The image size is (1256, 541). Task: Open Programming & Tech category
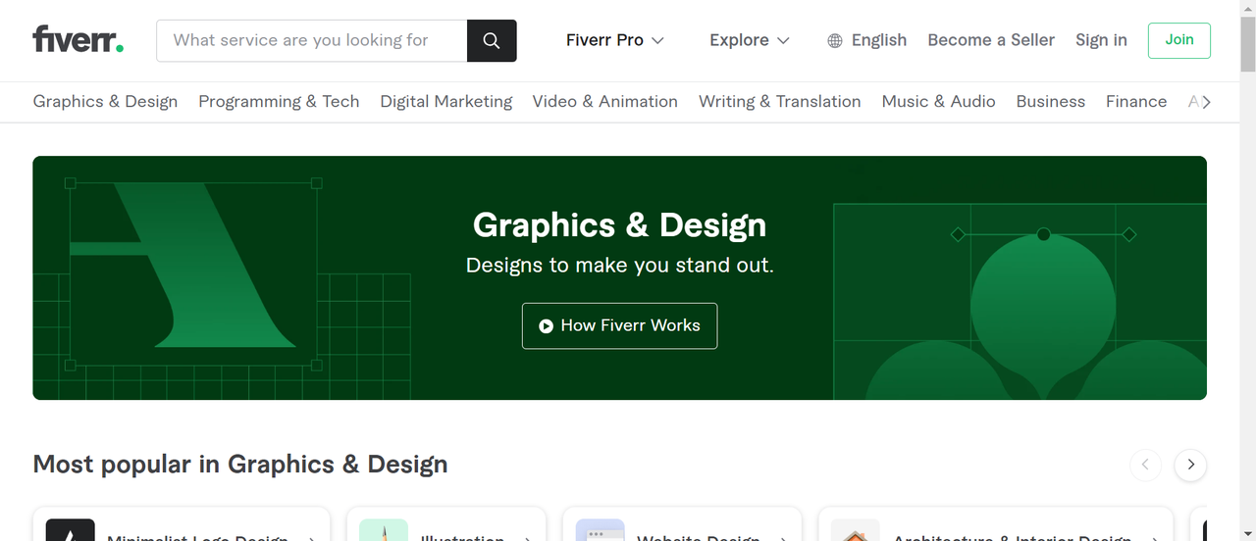(x=279, y=101)
